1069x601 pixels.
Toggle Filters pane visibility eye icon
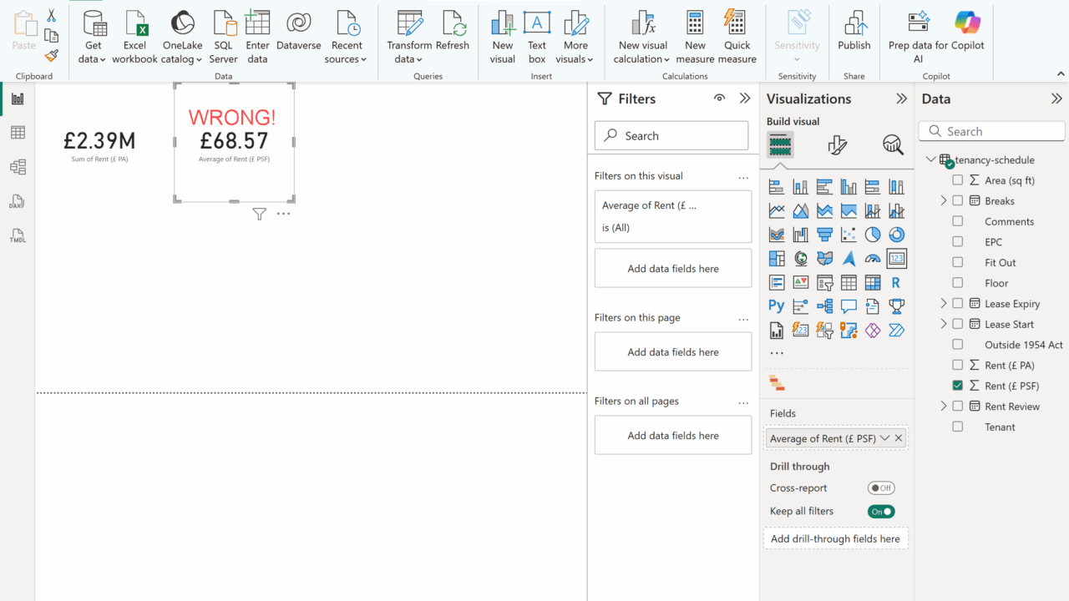click(x=719, y=98)
